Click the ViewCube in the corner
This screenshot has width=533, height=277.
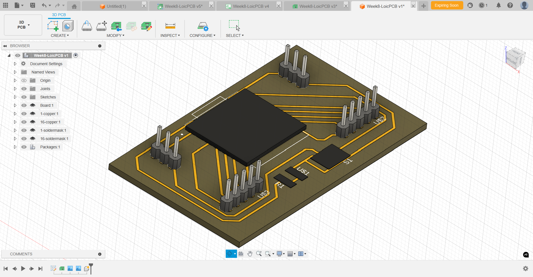click(515, 59)
